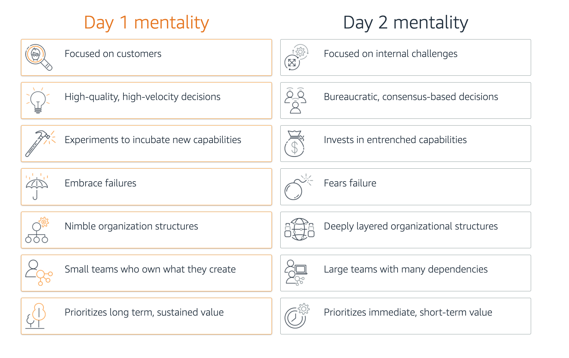Click the umbrella embrace failures icon
Image resolution: width=569 pixels, height=358 pixels.
[37, 187]
